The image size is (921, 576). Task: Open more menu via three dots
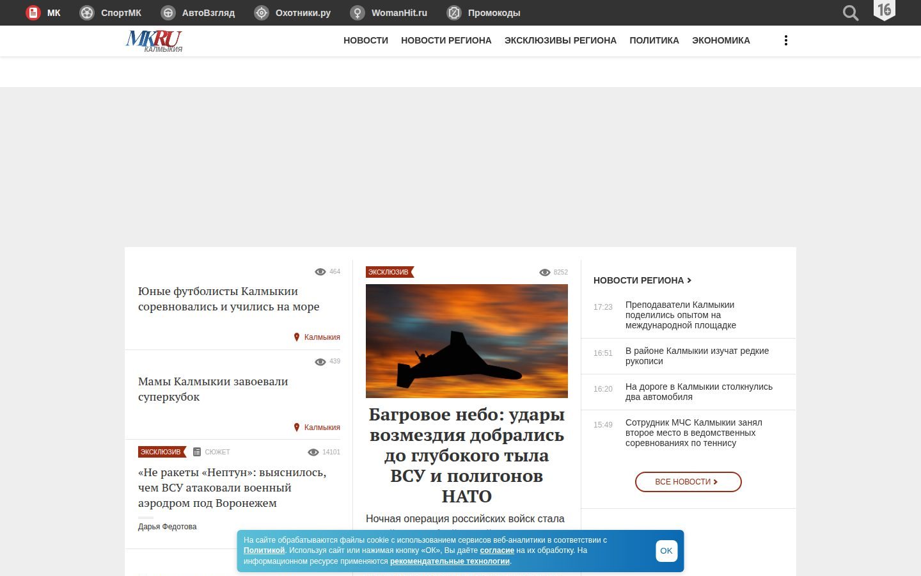point(786,40)
